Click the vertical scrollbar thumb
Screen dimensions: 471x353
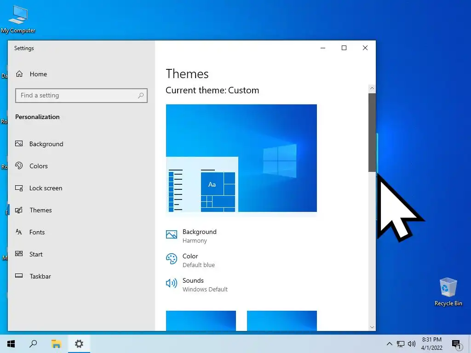point(372,133)
